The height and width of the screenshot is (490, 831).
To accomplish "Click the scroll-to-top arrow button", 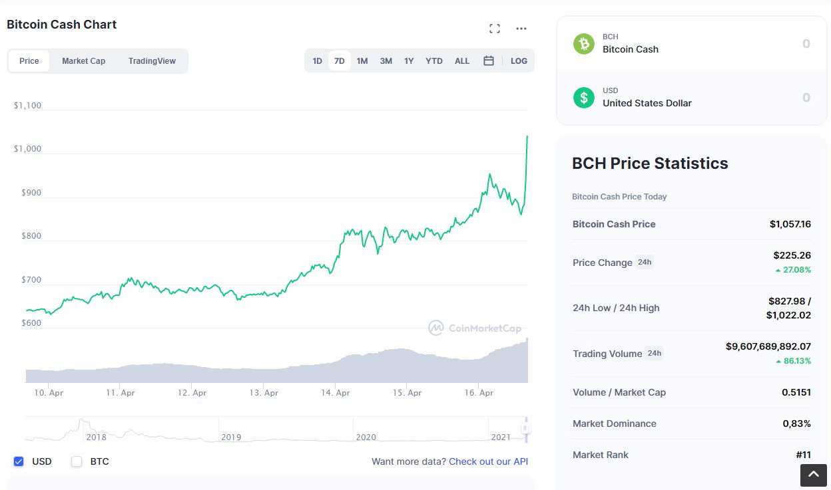I will click(x=814, y=475).
